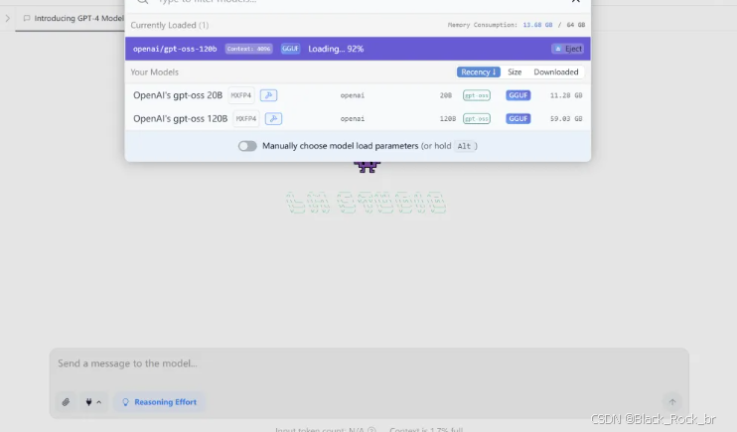This screenshot has height=432, width=737.
Task: Open tool-use icon for gpt-oss 120B
Action: coord(273,118)
